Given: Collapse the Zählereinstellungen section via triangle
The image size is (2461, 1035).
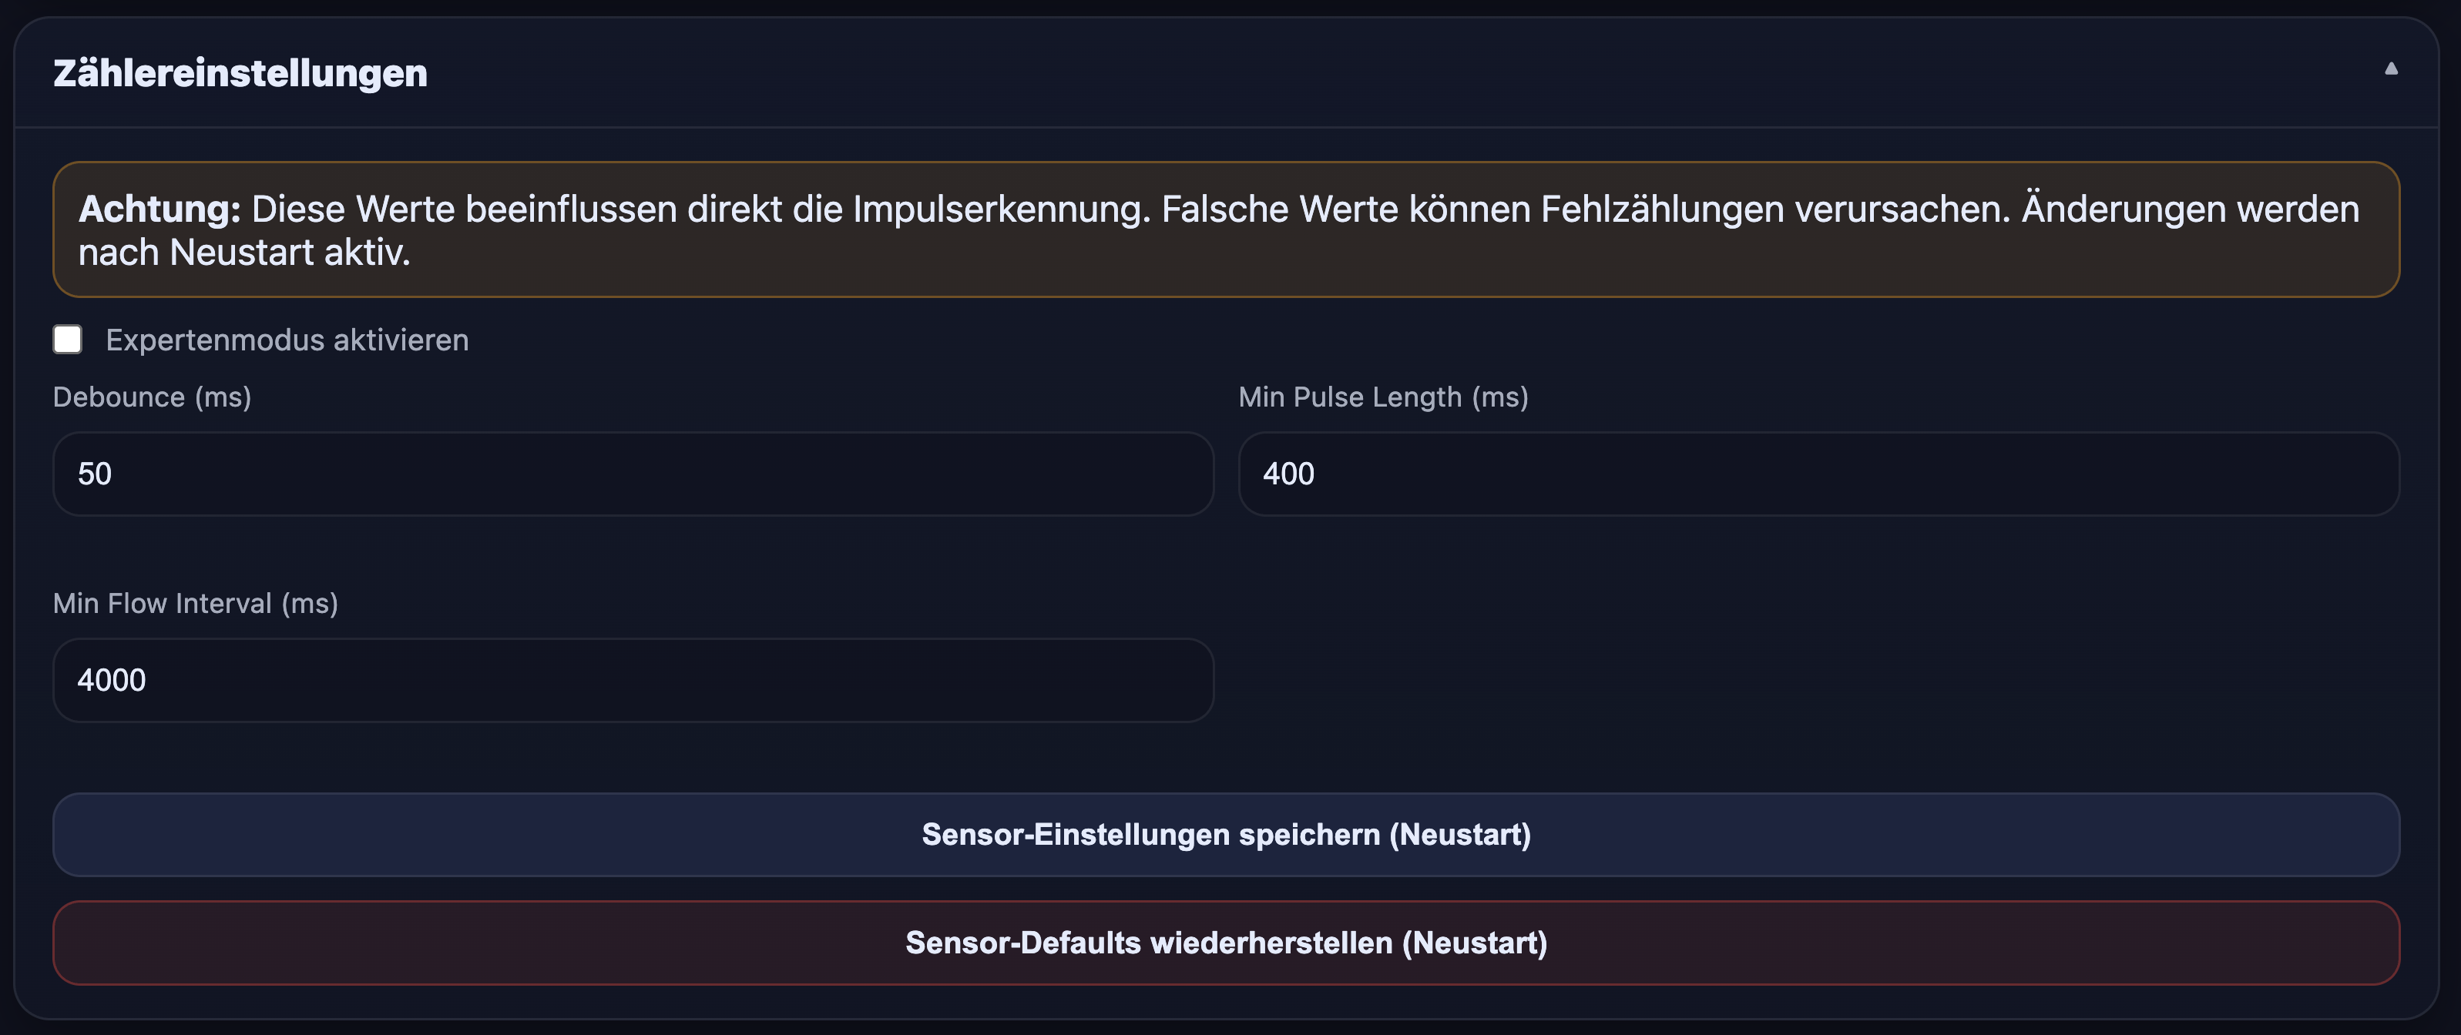Looking at the screenshot, I should click(2392, 69).
